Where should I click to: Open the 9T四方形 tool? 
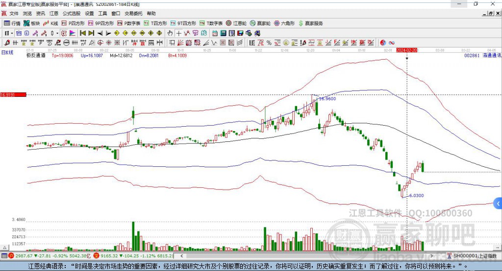click(183, 23)
